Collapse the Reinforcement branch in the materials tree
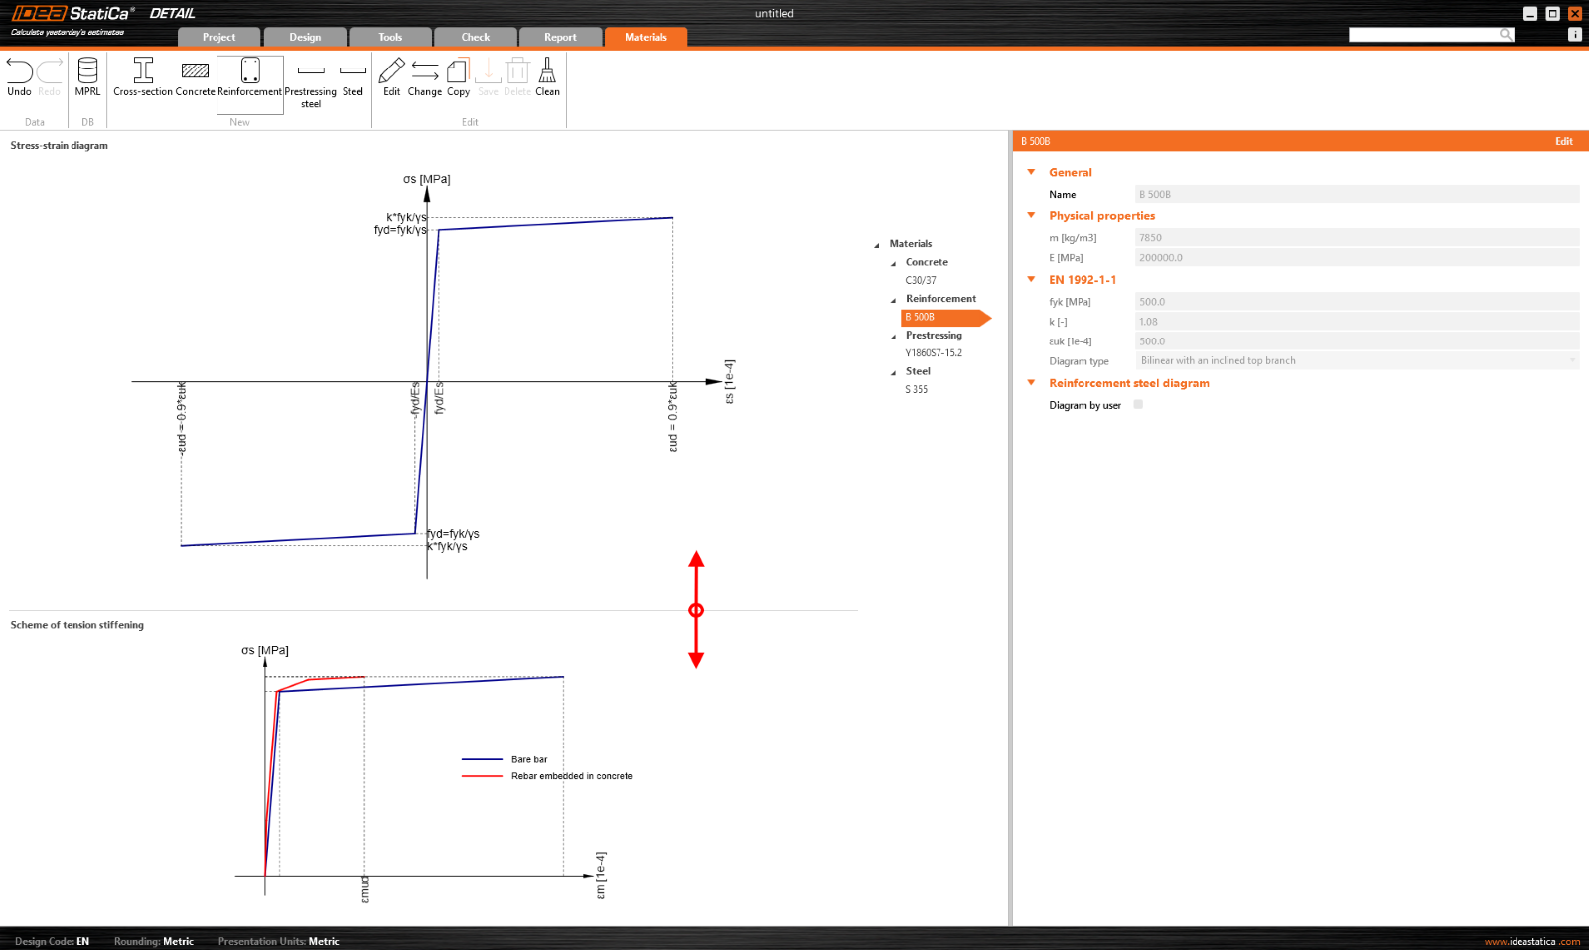Viewport: 1589px width, 950px height. point(893,299)
